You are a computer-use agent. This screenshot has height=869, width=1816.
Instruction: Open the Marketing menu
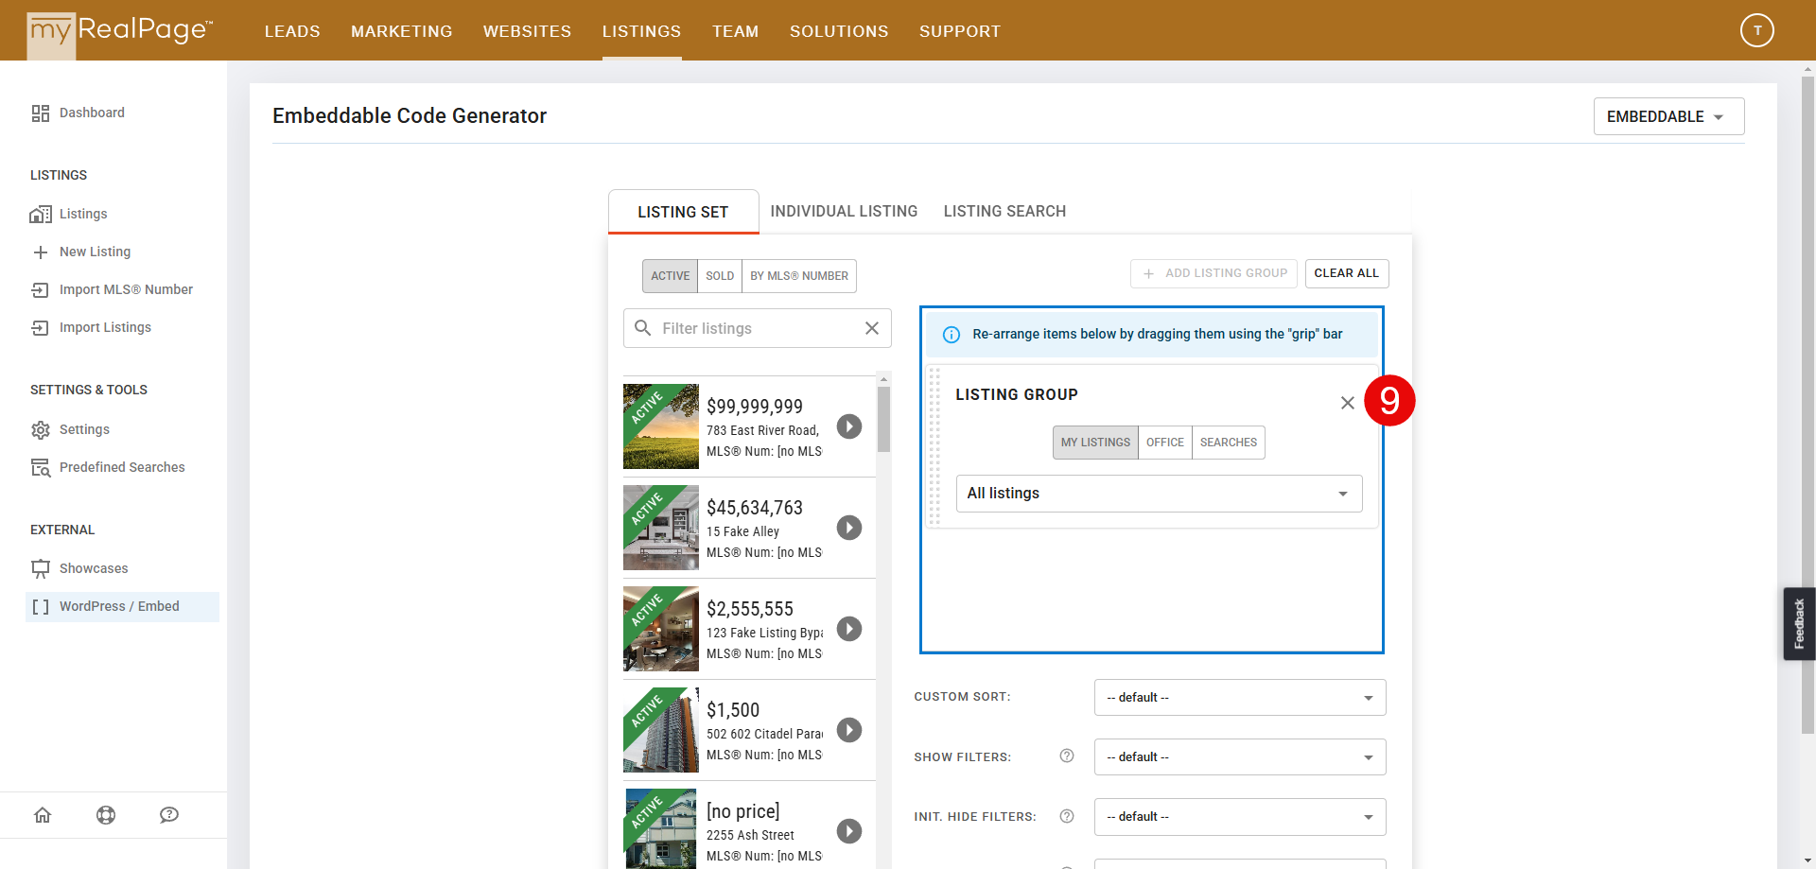click(x=401, y=31)
